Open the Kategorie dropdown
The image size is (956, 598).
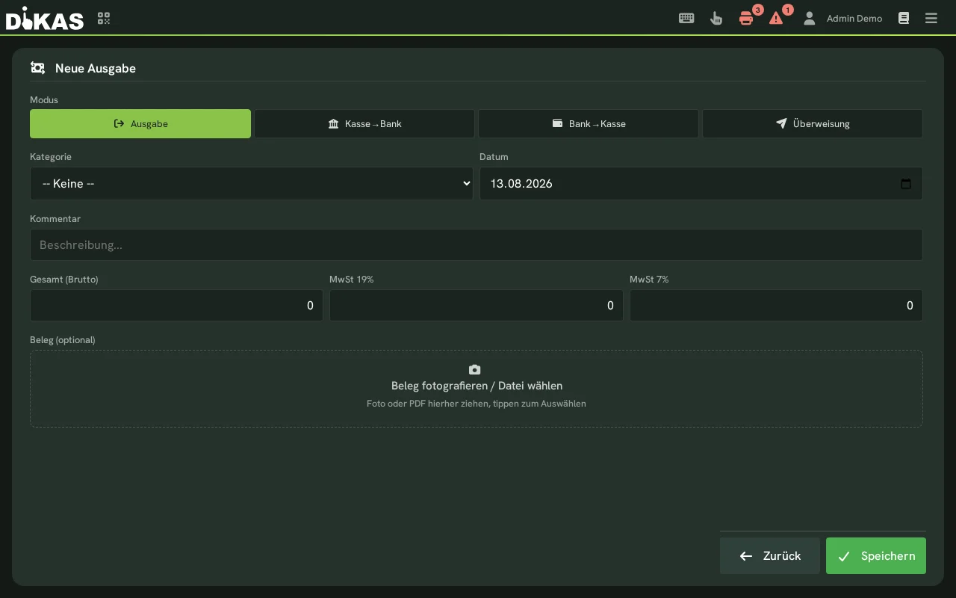tap(252, 183)
